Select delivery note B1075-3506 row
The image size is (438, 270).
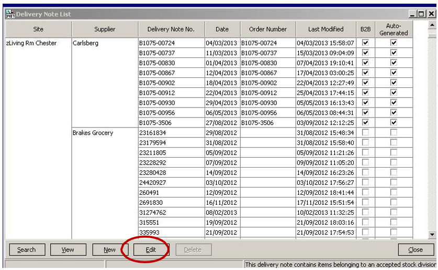click(x=155, y=123)
